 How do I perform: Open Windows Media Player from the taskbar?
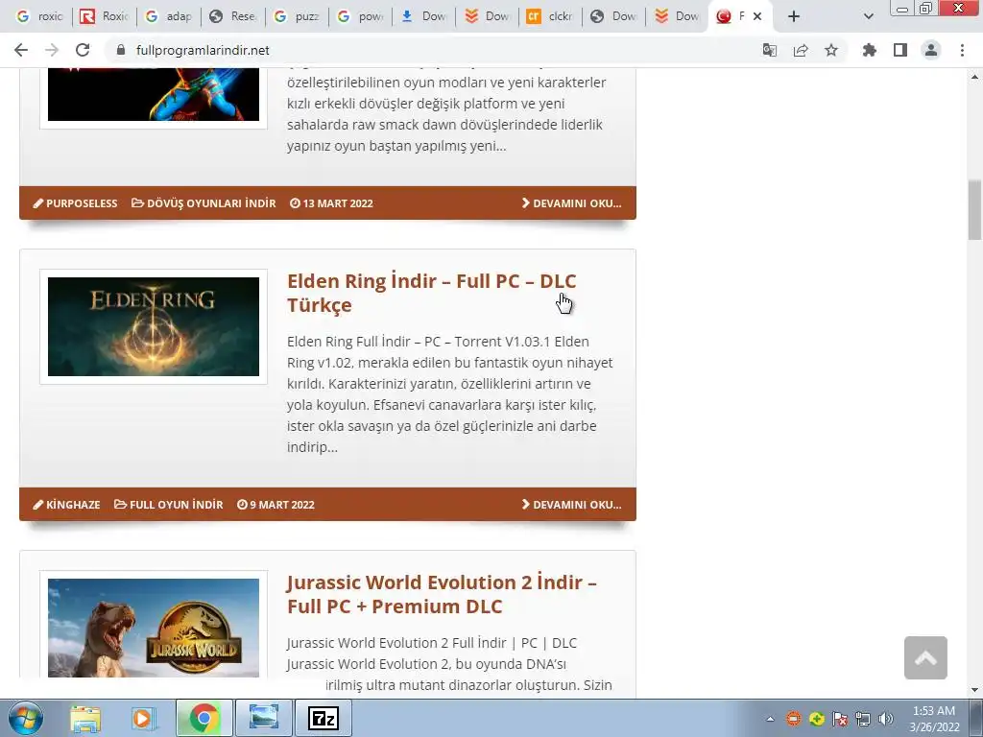(x=144, y=718)
